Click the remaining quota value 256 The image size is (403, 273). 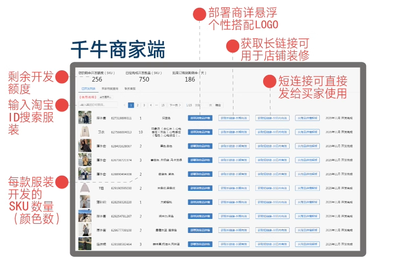coord(97,80)
